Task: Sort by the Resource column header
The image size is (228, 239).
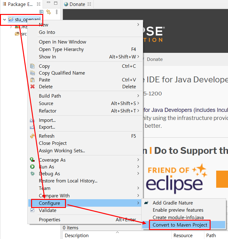Action: pos(183,236)
